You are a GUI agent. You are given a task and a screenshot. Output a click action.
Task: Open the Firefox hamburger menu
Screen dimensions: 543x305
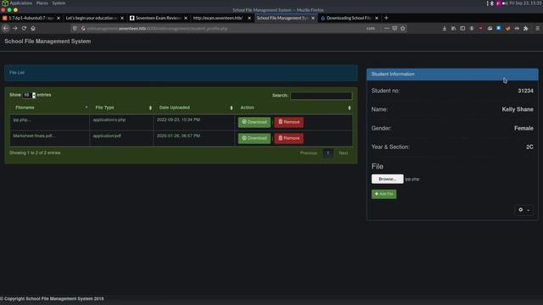[x=537, y=28]
